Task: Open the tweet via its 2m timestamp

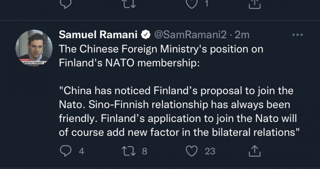Action: click(x=242, y=35)
